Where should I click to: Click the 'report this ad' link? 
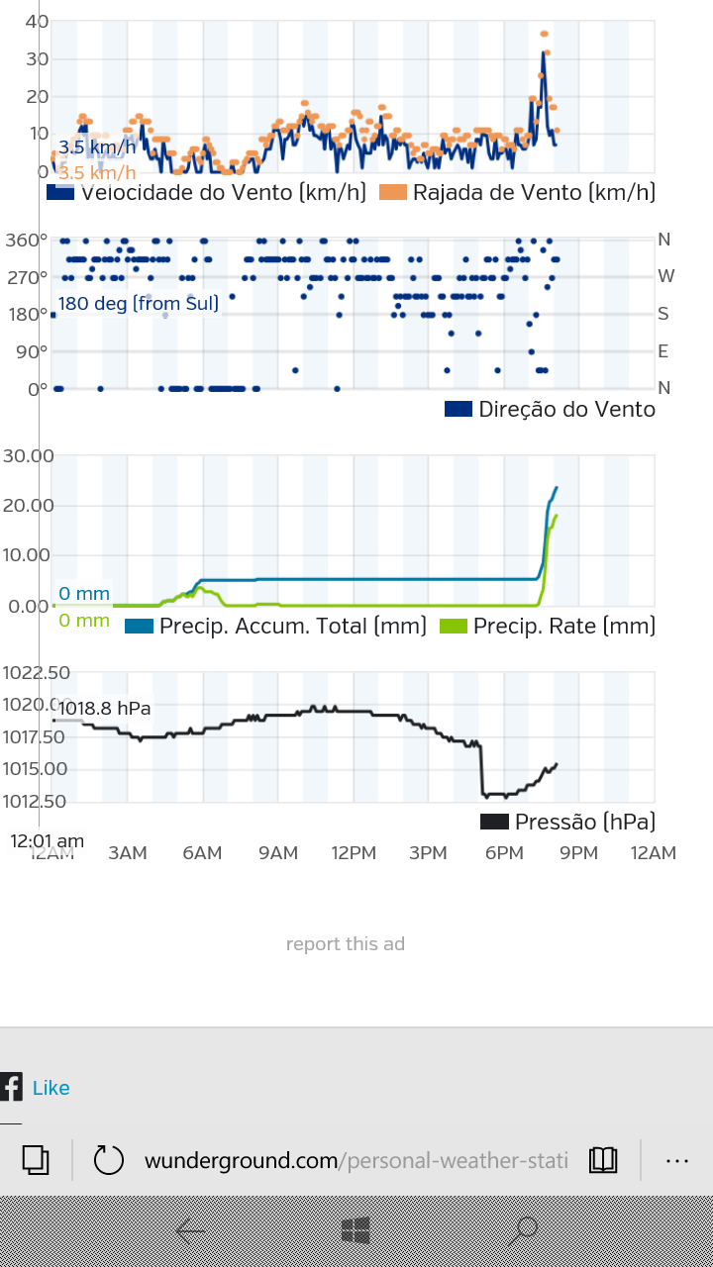pos(346,944)
